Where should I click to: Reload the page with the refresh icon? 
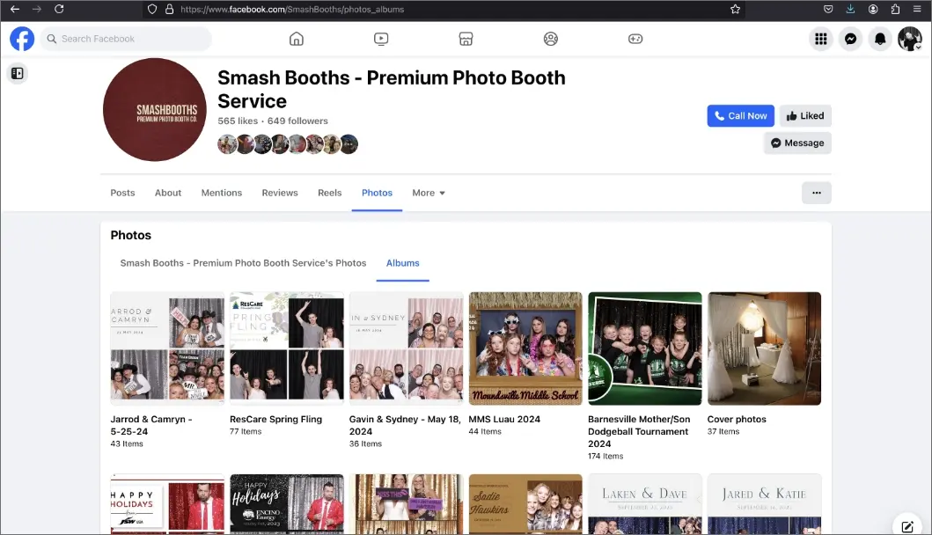click(59, 9)
